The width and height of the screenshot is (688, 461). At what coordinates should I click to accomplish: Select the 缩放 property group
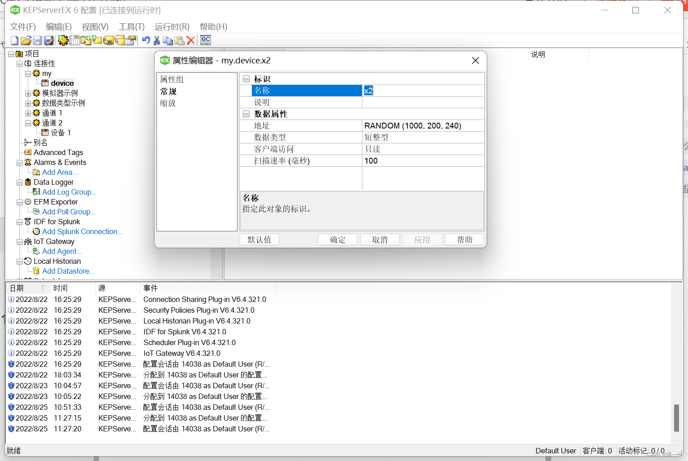point(168,103)
